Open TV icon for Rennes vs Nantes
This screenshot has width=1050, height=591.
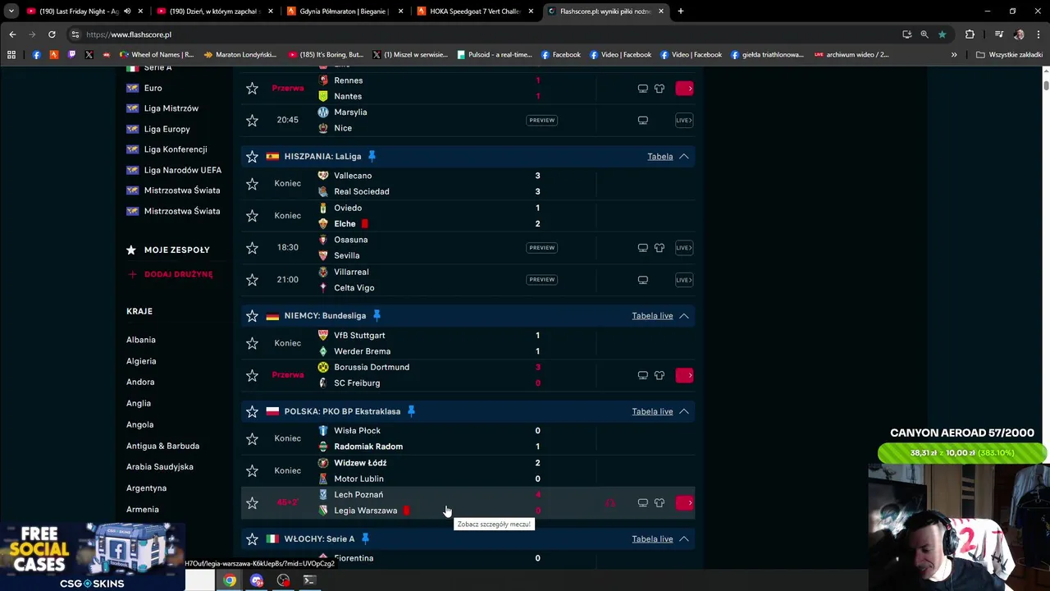coord(643,88)
